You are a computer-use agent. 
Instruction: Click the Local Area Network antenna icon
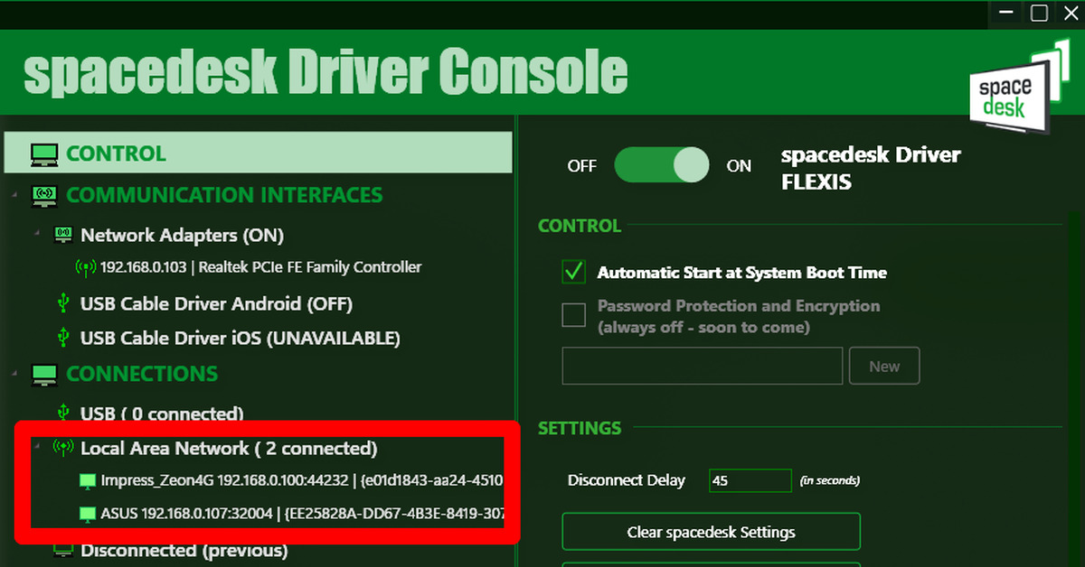point(63,448)
